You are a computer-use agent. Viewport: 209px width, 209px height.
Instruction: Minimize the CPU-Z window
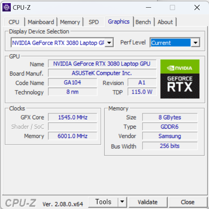pos(148,8)
